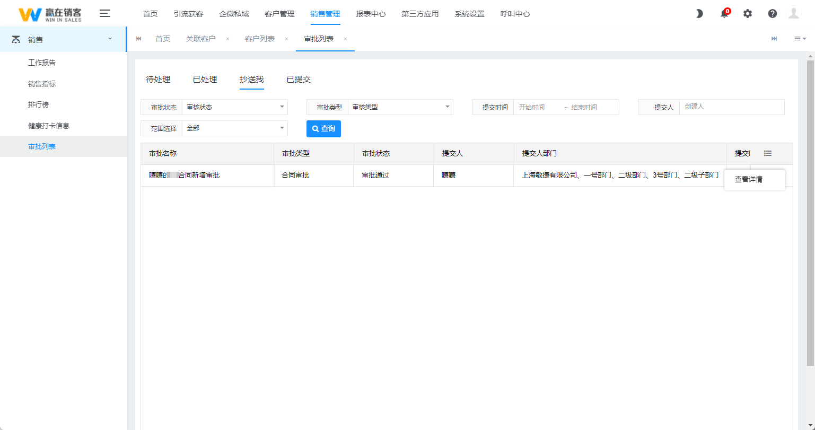
Task: Open 第三方应用 in top navigation
Action: [420, 14]
